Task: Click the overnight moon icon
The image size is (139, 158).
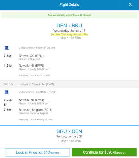Action: [5, 105]
